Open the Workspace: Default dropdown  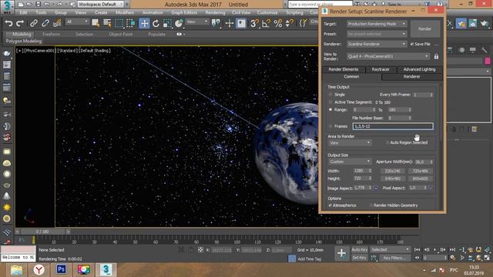pos(101,5)
